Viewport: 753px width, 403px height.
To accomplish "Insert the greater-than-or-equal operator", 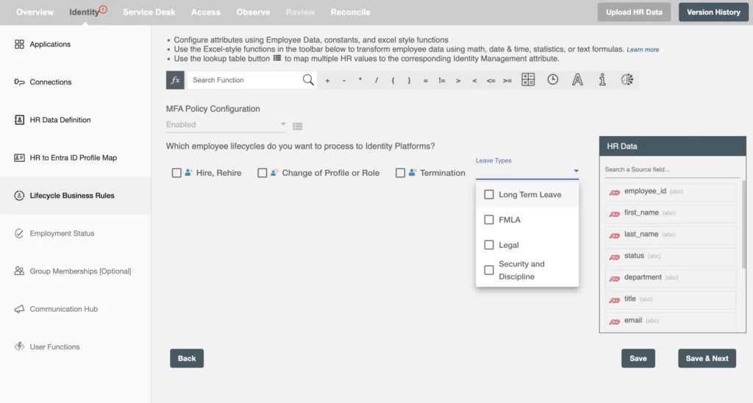I will 507,81.
